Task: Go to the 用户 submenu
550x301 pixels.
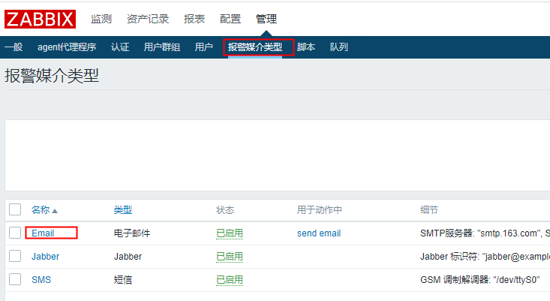Action: (x=204, y=47)
